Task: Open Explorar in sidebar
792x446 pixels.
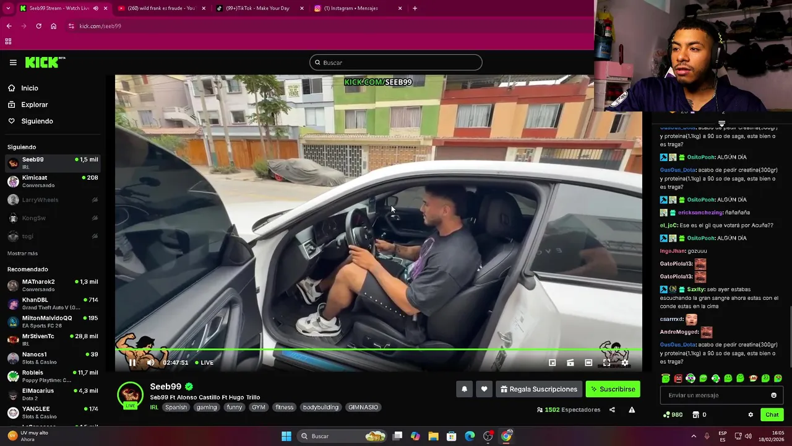Action: click(x=34, y=105)
